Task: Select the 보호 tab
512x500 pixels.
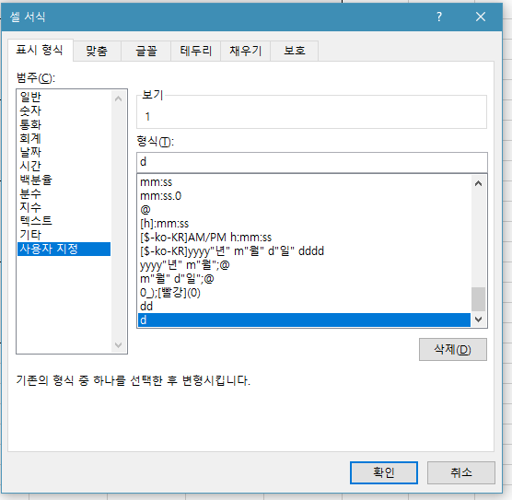Action: tap(295, 51)
